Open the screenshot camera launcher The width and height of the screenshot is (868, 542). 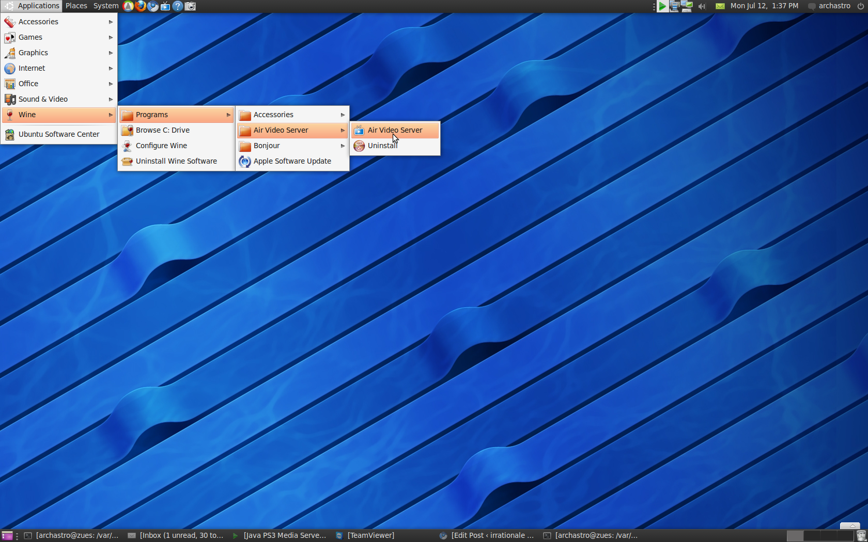coord(190,6)
